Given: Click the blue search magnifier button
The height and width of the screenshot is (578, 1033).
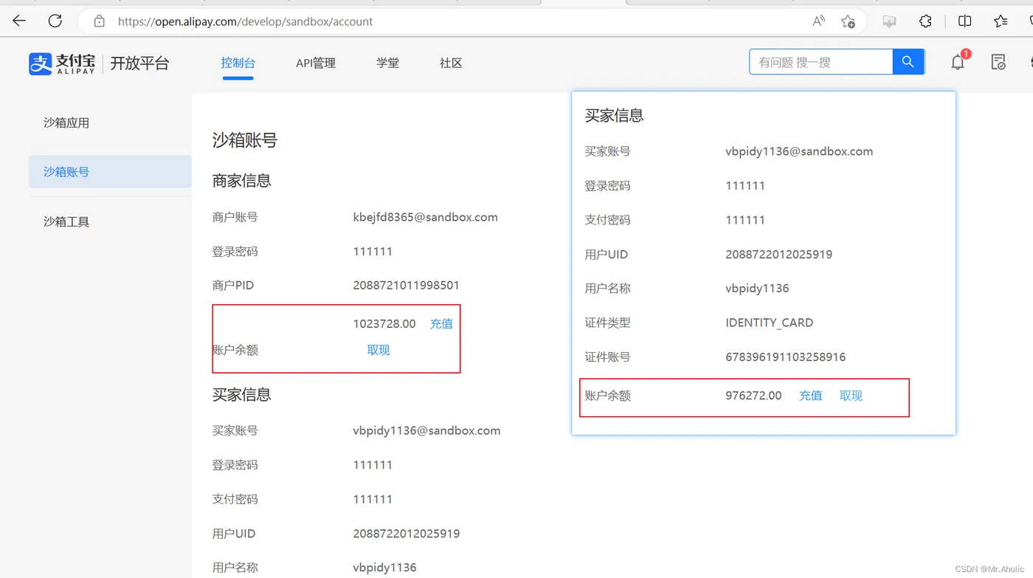Looking at the screenshot, I should point(908,62).
